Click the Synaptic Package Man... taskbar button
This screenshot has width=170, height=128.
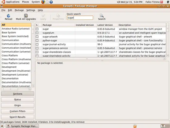pos(22,126)
